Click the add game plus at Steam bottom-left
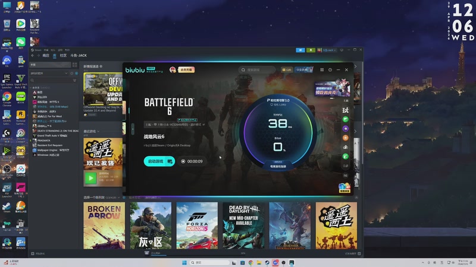Viewport: 476px width, 267px height. pos(33,254)
